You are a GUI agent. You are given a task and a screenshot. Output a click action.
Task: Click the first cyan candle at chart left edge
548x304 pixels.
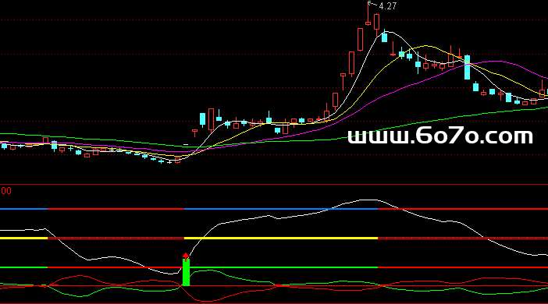point(4,147)
